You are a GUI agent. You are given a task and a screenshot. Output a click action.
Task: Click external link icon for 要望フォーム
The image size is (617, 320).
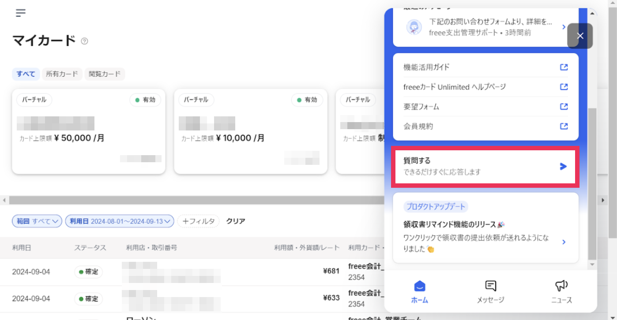click(x=564, y=107)
